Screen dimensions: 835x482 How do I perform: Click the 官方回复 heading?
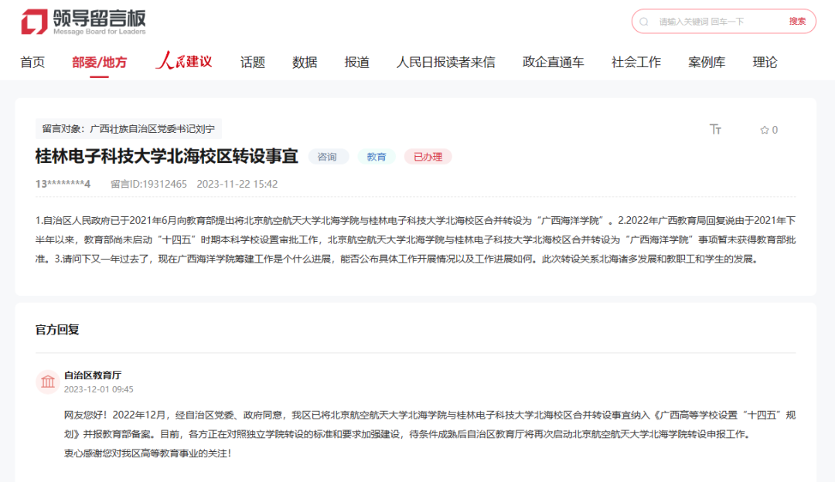pos(57,330)
